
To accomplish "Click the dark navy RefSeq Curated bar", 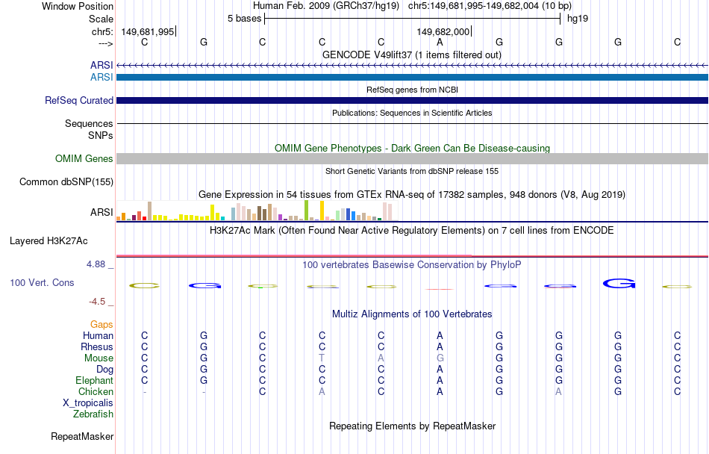I will (412, 100).
